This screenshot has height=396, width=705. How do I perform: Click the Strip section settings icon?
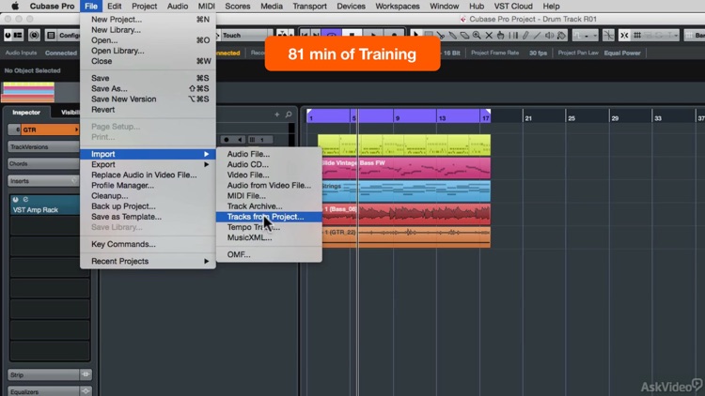(x=86, y=374)
